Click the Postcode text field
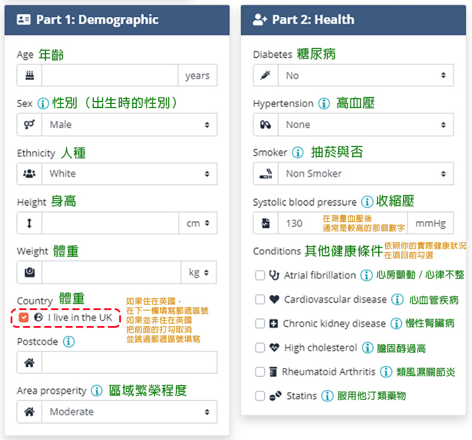This screenshot has height=440, width=472. (129, 363)
